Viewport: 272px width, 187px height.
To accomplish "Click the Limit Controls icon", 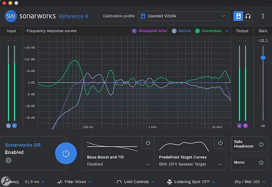I will tap(119, 182).
